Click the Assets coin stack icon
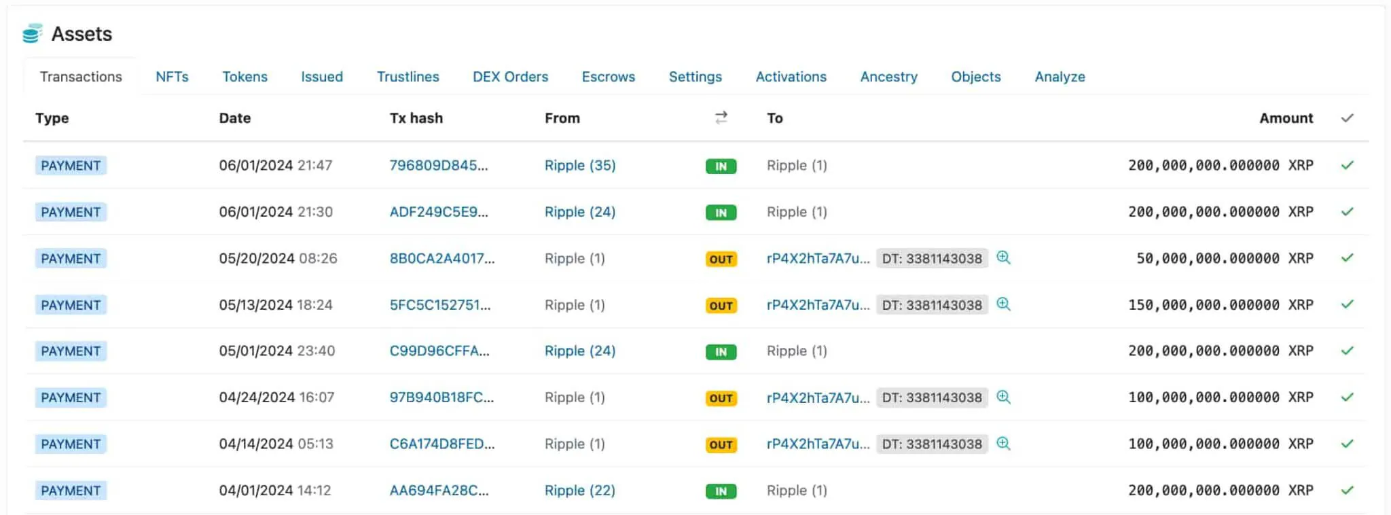 (x=32, y=33)
